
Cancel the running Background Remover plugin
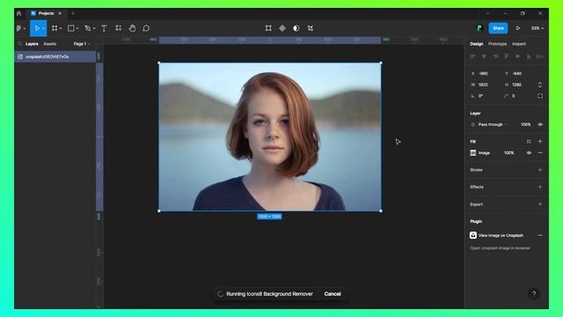333,293
